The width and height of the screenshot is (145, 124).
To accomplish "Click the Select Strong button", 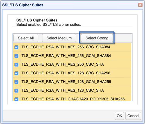I will pyautogui.click(x=97, y=38).
